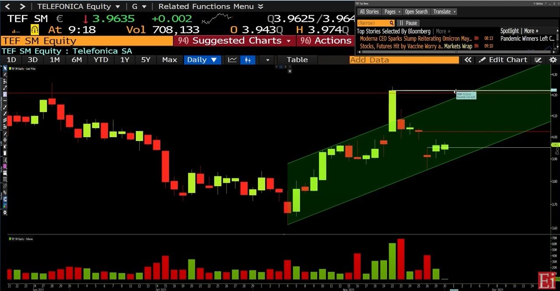560x291 pixels.
Task: Click the trash delete annotation icon
Action: tap(5, 153)
